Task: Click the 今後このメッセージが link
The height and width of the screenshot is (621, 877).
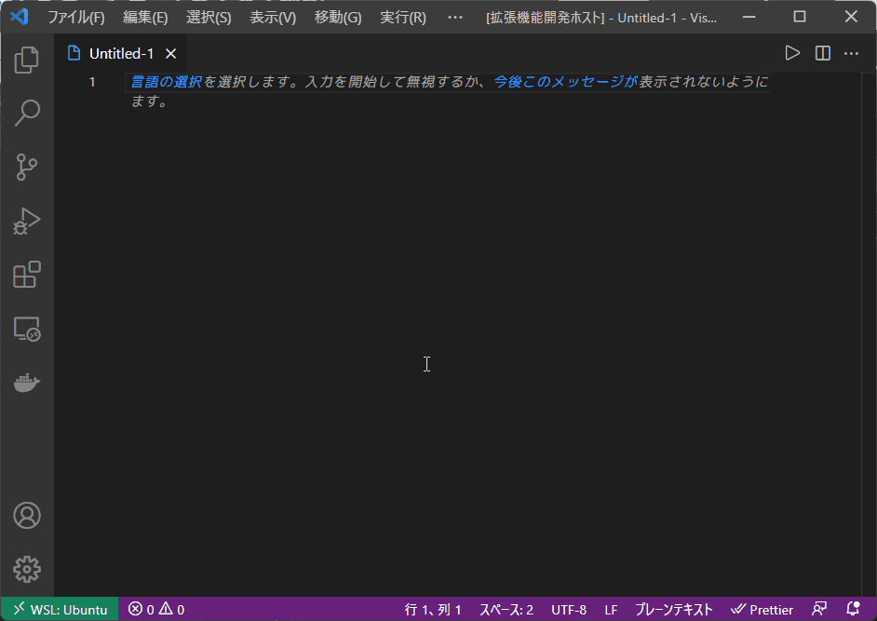Action: [x=565, y=82]
